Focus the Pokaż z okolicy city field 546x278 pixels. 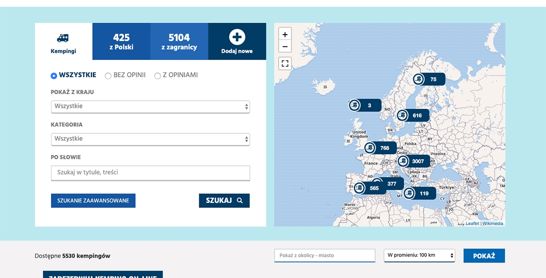(x=325, y=256)
